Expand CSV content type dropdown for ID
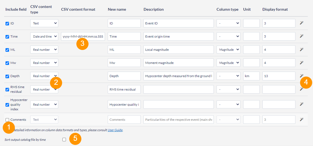This screenshot has height=146, width=313. 44,23
